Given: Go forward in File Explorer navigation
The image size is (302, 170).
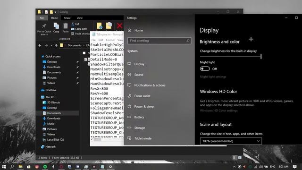Looking at the screenshot, I should point(46,45).
